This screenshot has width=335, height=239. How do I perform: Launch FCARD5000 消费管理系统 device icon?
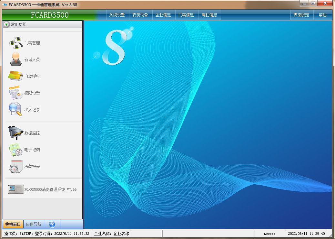click(15, 189)
